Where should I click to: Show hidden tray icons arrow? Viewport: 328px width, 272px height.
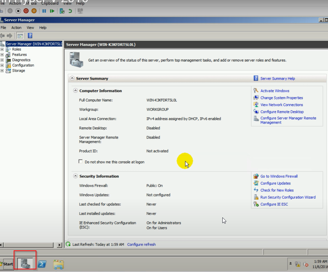pyautogui.click(x=291, y=264)
